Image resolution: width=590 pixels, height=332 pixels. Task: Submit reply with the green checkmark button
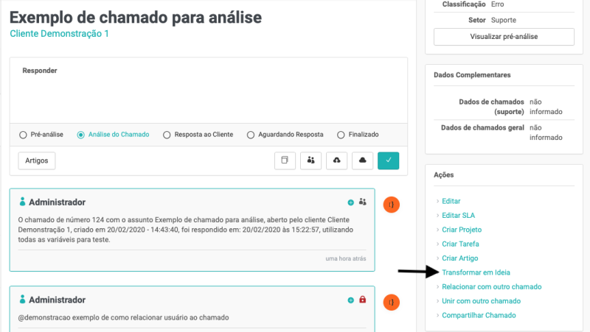[x=388, y=160]
